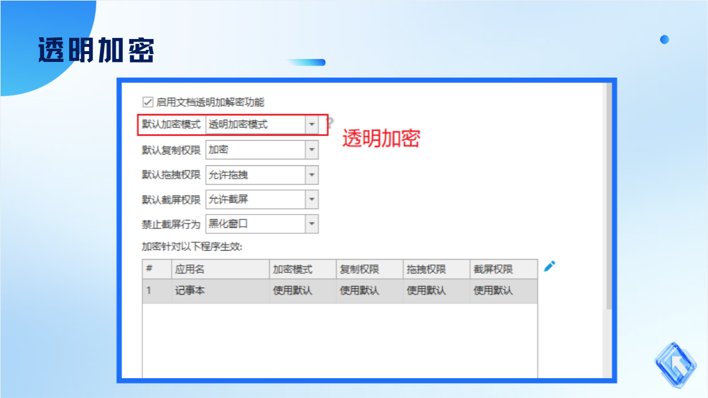Click the 禁止截屏行为 label
This screenshot has width=708, height=398.
click(171, 224)
